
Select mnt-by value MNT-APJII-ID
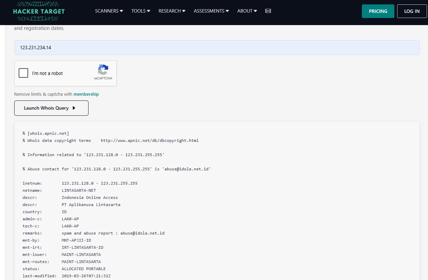coord(76,240)
